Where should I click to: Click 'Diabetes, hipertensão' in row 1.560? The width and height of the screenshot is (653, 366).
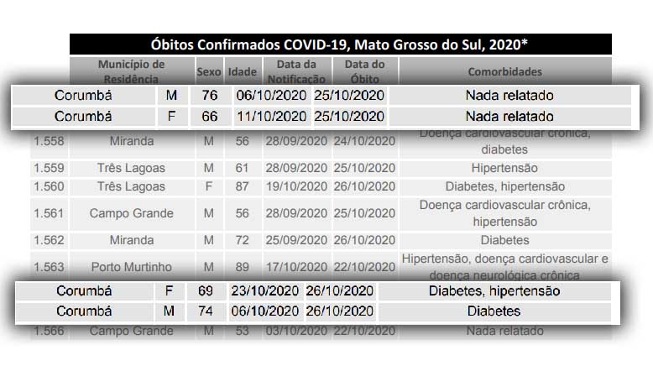pos(504,186)
